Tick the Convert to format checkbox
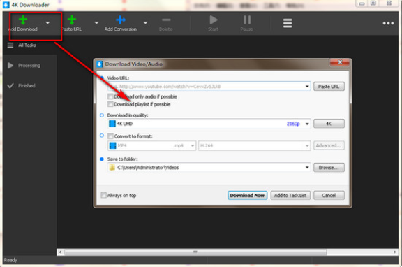 point(110,136)
